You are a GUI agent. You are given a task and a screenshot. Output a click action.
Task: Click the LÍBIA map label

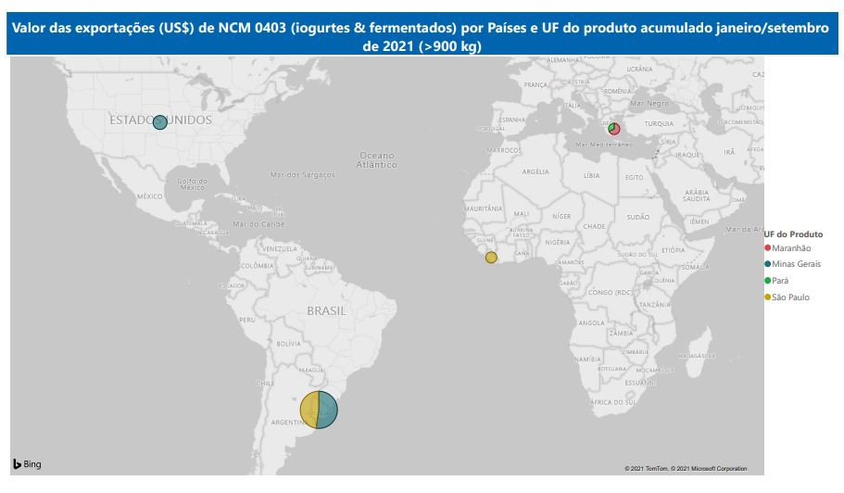click(x=591, y=175)
